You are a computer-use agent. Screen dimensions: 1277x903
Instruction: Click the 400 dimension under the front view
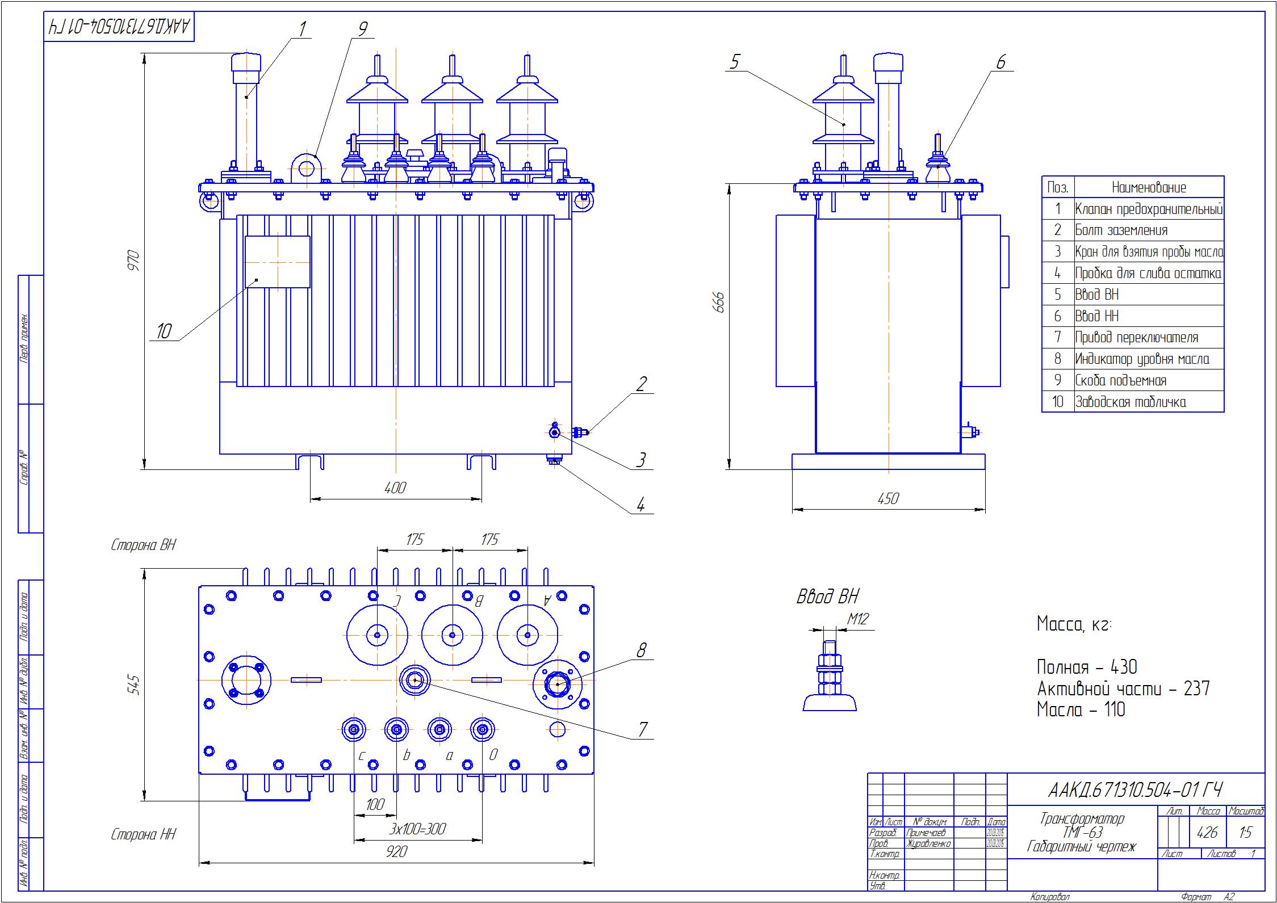[x=395, y=488]
